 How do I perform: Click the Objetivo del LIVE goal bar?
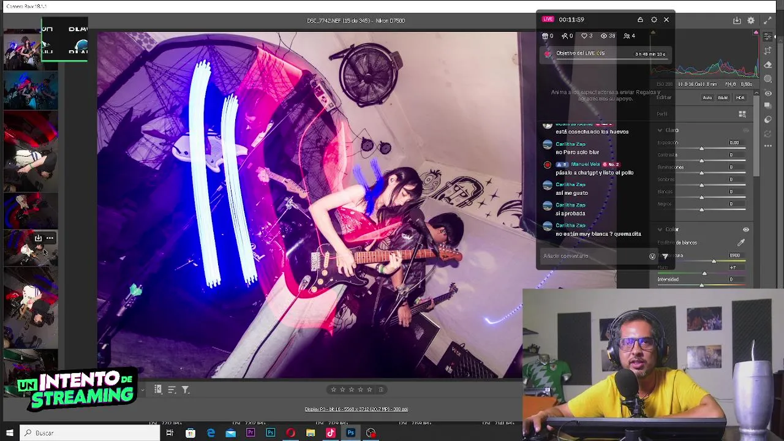coord(605,54)
